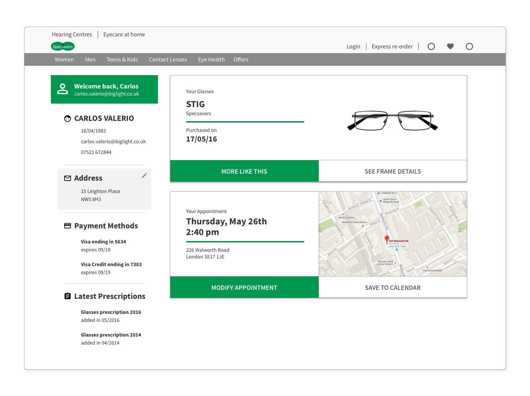The width and height of the screenshot is (530, 396).
Task: Open the Women menu
Action: tap(64, 59)
